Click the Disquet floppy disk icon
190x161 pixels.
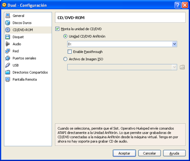pyautogui.click(x=8, y=37)
